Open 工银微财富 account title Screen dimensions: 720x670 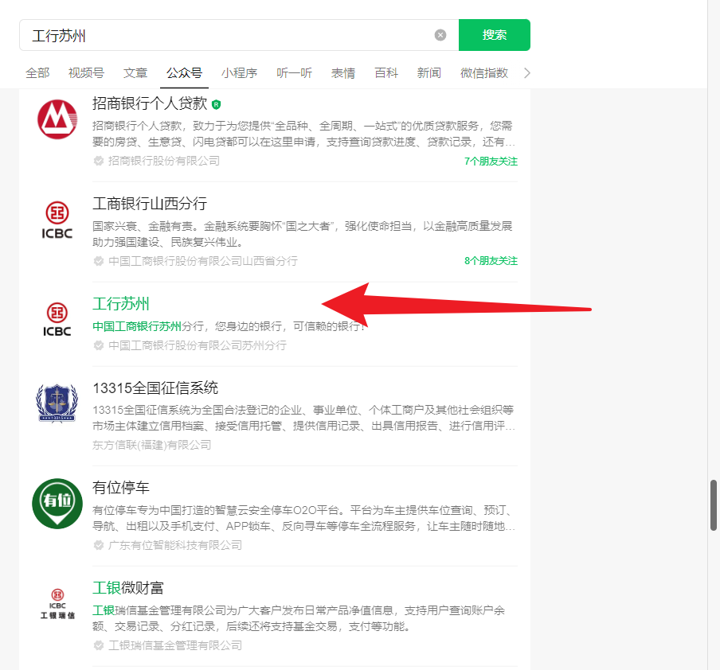[127, 588]
